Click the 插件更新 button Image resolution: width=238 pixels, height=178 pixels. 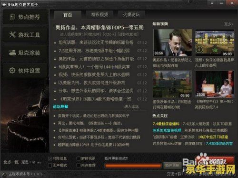[172, 166]
